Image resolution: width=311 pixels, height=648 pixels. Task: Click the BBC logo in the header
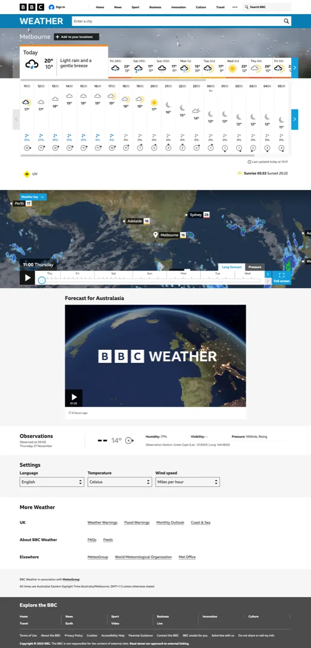(x=32, y=7)
